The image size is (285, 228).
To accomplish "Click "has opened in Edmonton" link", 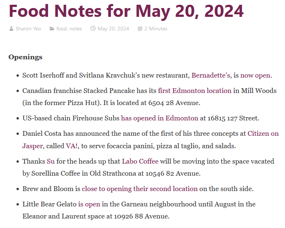I will pyautogui.click(x=160, y=118).
